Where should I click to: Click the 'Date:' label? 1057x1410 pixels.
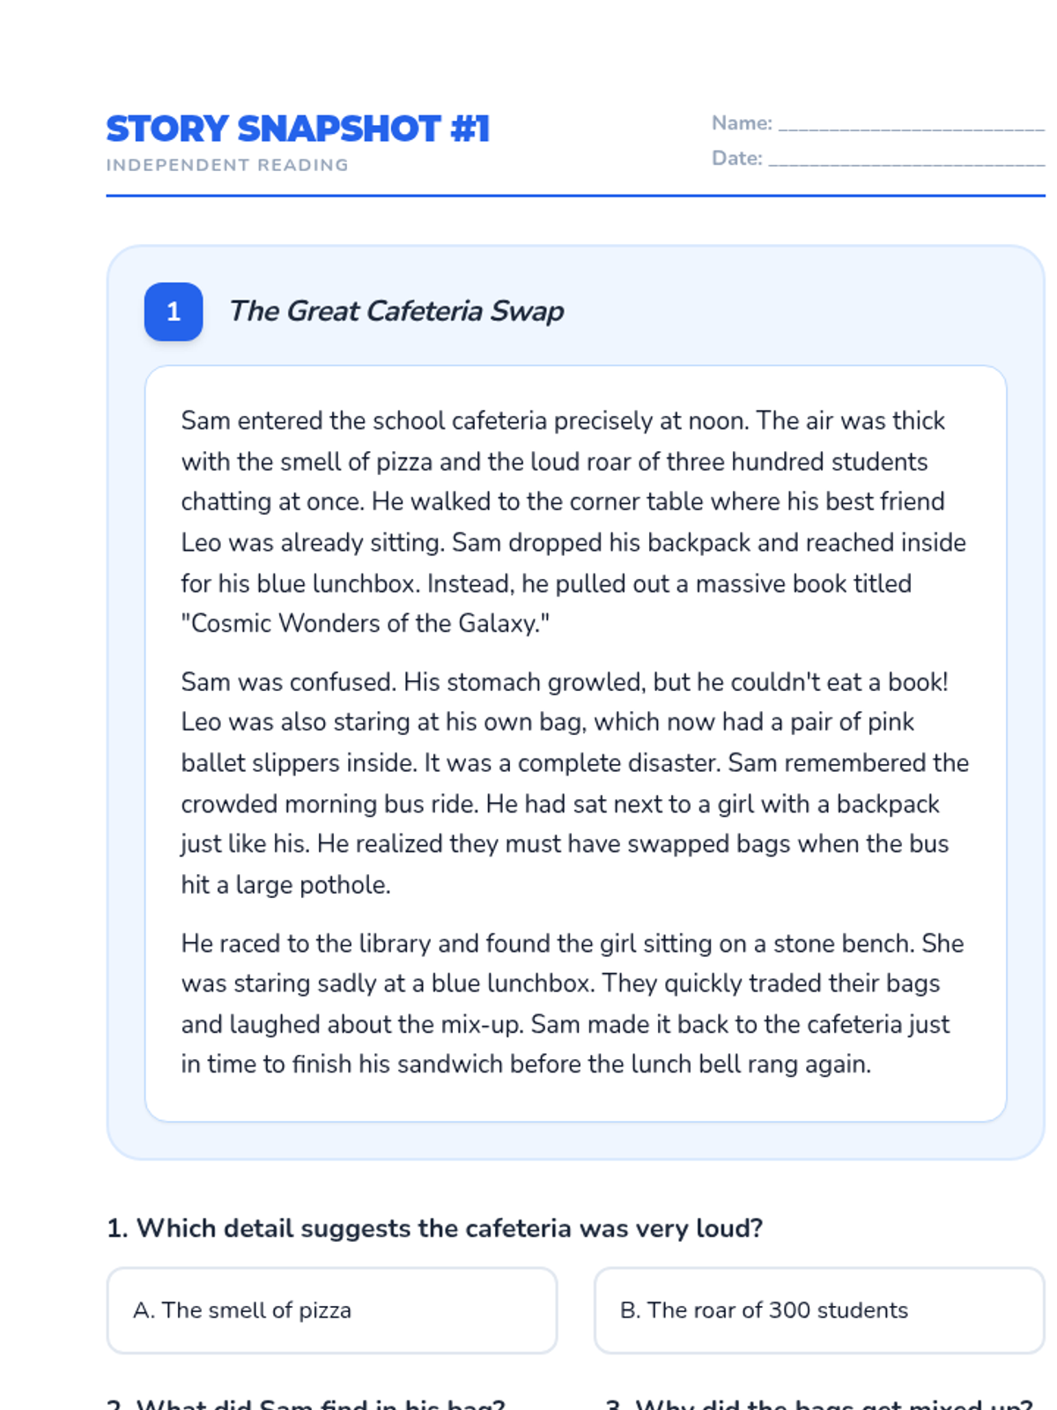(x=737, y=159)
